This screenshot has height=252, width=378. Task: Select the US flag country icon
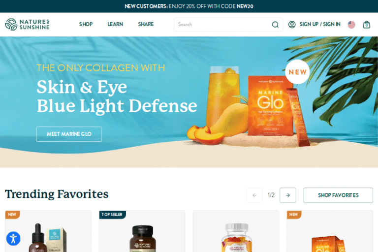(x=351, y=24)
